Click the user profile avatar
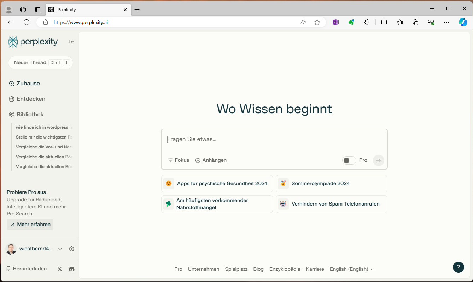473x282 pixels. [11, 249]
